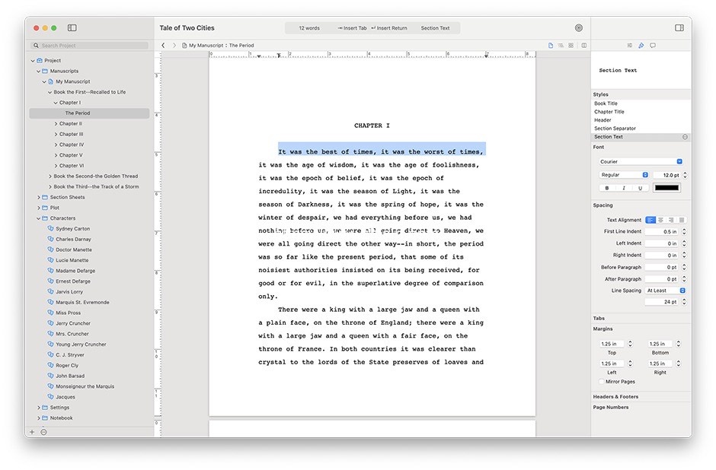
Task: Toggle the left sidebar visibility icon
Action: (x=72, y=28)
